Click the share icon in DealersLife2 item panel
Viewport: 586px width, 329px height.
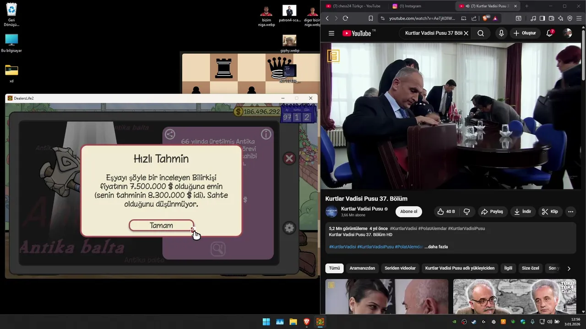pos(170,134)
